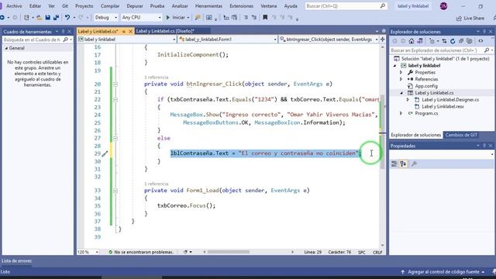The image size is (496, 279).
Task: Expand the Properties node in Solution Explorer
Action: tap(401, 72)
